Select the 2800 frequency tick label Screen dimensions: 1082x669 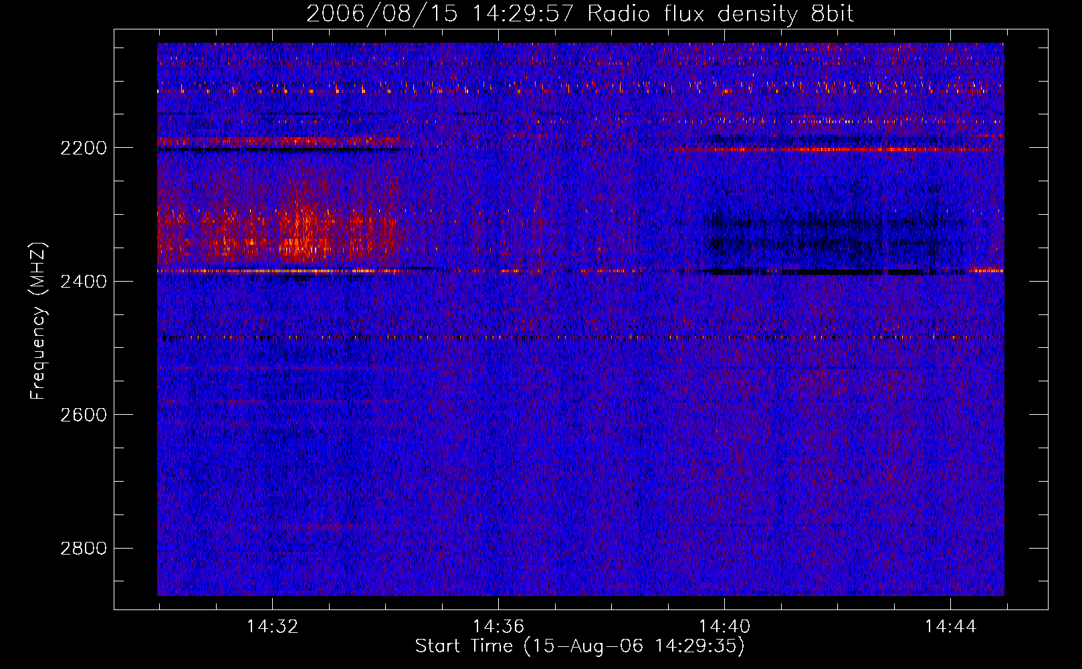click(84, 549)
